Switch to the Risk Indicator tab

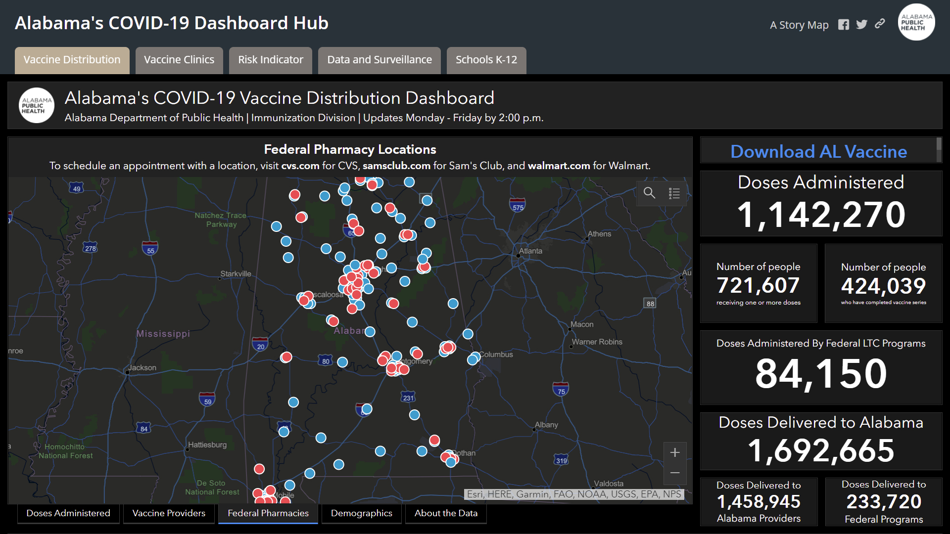[270, 60]
